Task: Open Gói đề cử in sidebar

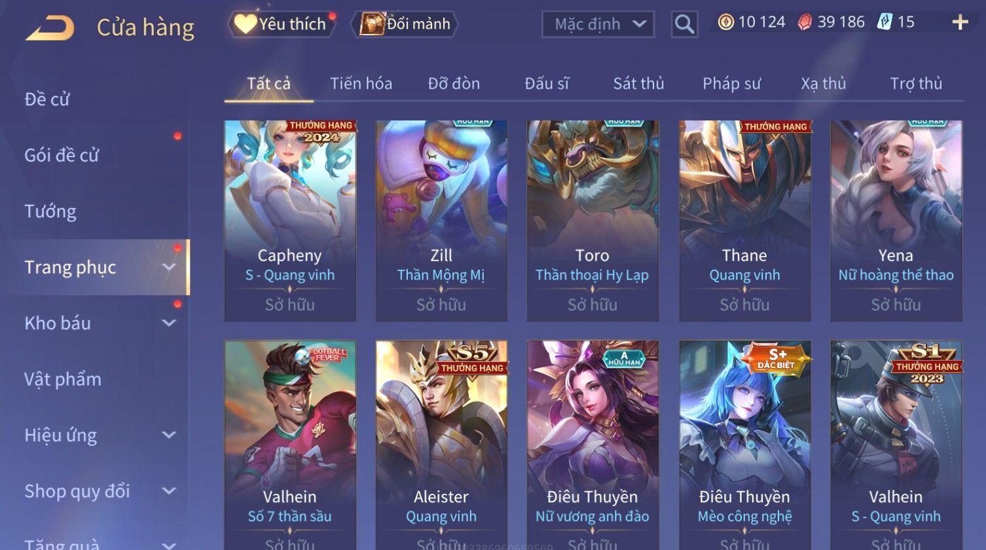Action: 62,155
